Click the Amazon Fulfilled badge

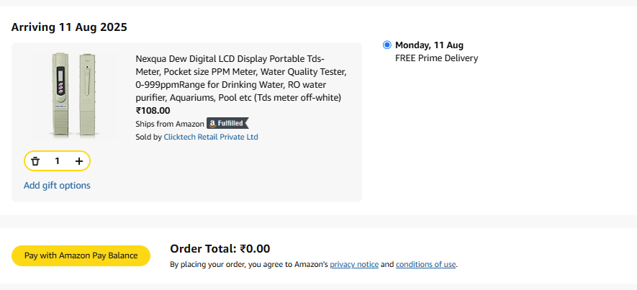click(x=227, y=124)
